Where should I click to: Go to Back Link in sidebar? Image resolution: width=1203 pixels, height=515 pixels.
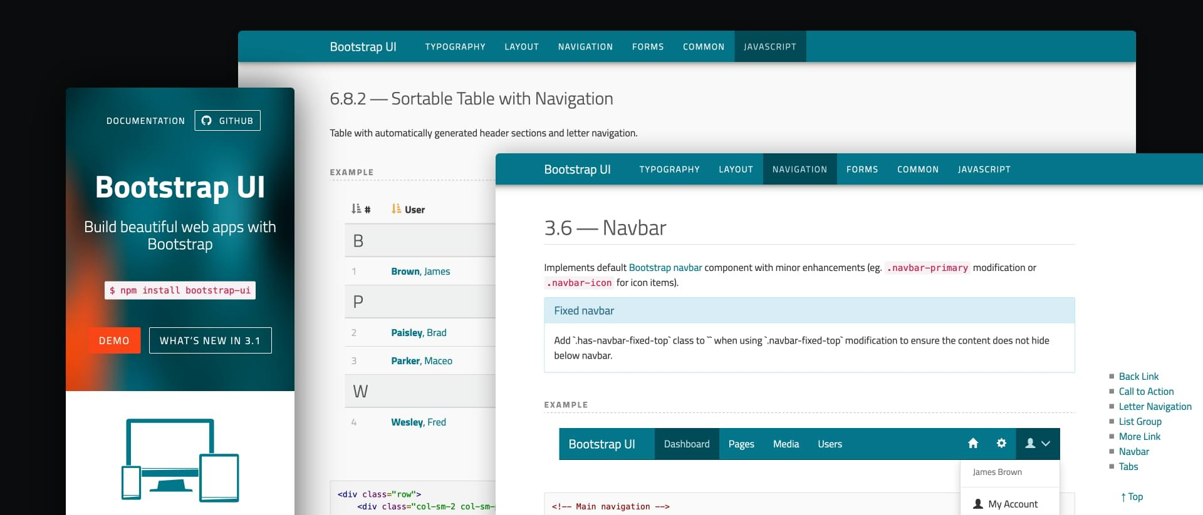pyautogui.click(x=1138, y=376)
